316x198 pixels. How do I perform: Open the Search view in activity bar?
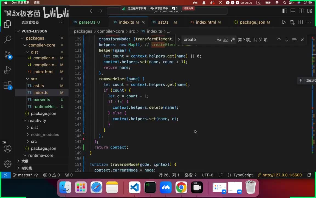coord(8,39)
